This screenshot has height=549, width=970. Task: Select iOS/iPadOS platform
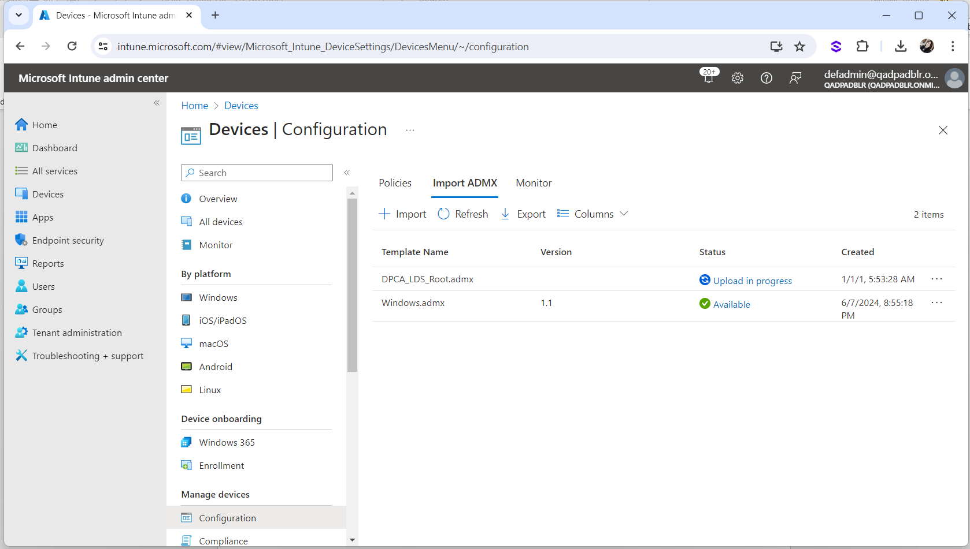[x=223, y=320]
